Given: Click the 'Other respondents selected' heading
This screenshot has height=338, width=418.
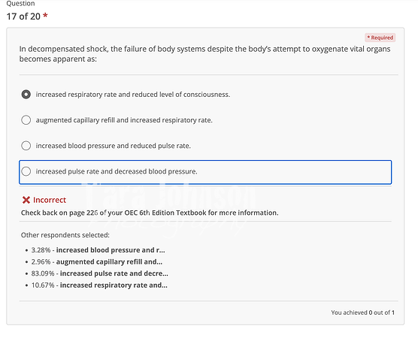Looking at the screenshot, I should (65, 235).
